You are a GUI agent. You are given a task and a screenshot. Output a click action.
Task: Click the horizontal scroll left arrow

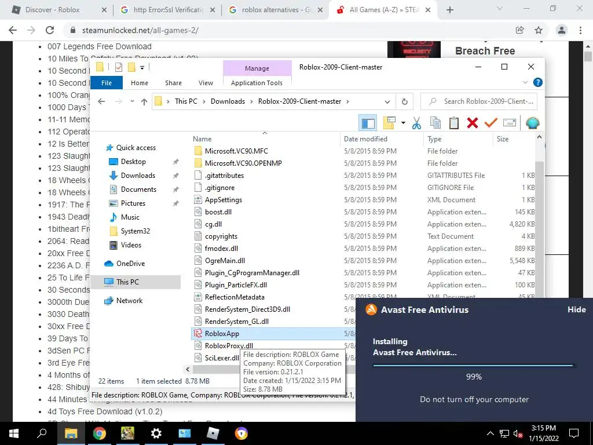click(188, 369)
